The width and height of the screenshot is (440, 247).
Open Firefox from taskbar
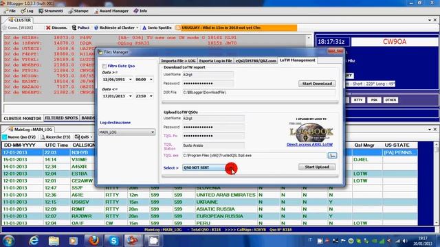[93, 241]
